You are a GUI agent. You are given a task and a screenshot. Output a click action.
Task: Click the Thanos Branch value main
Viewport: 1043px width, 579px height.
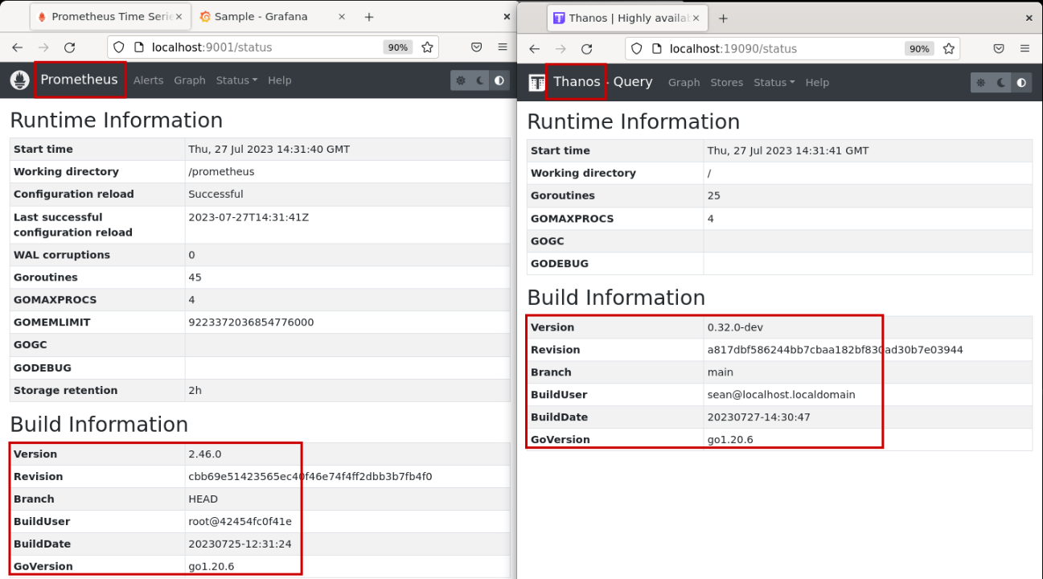click(721, 372)
